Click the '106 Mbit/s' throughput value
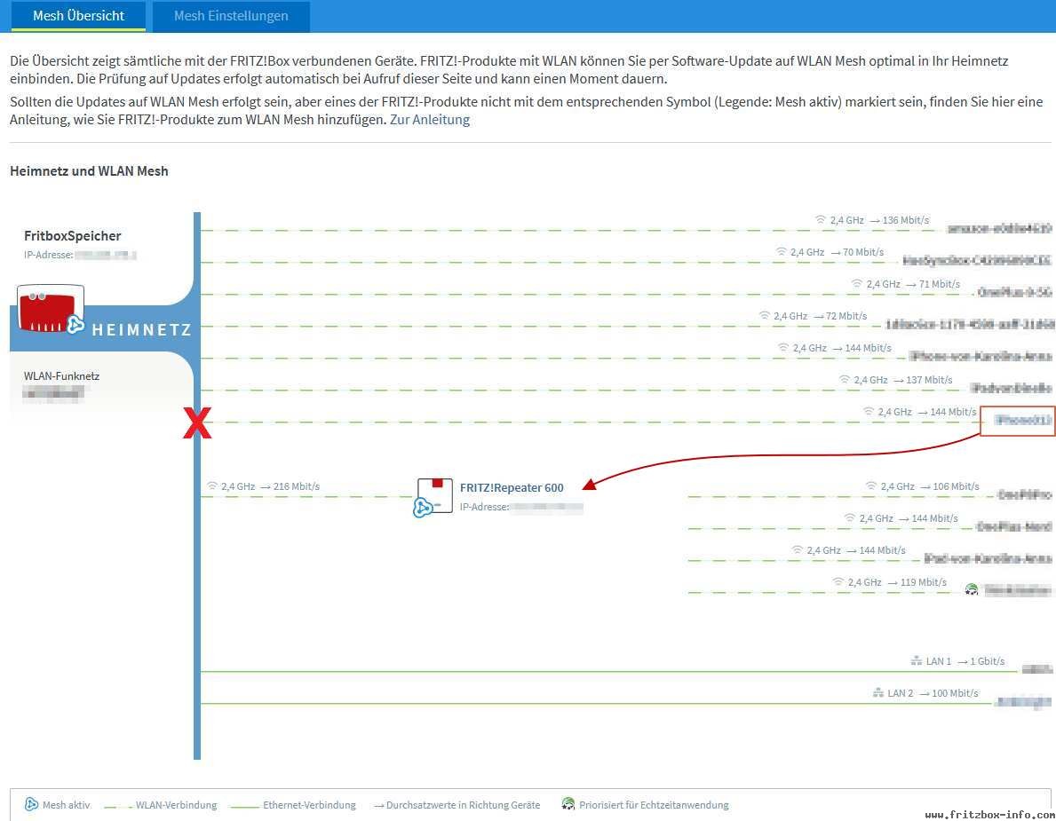Image resolution: width=1056 pixels, height=821 pixels. point(957,485)
